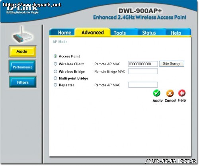Click the Repeater Remote AP MAC field
This screenshot has width=199, height=166.
pyautogui.click(x=143, y=85)
